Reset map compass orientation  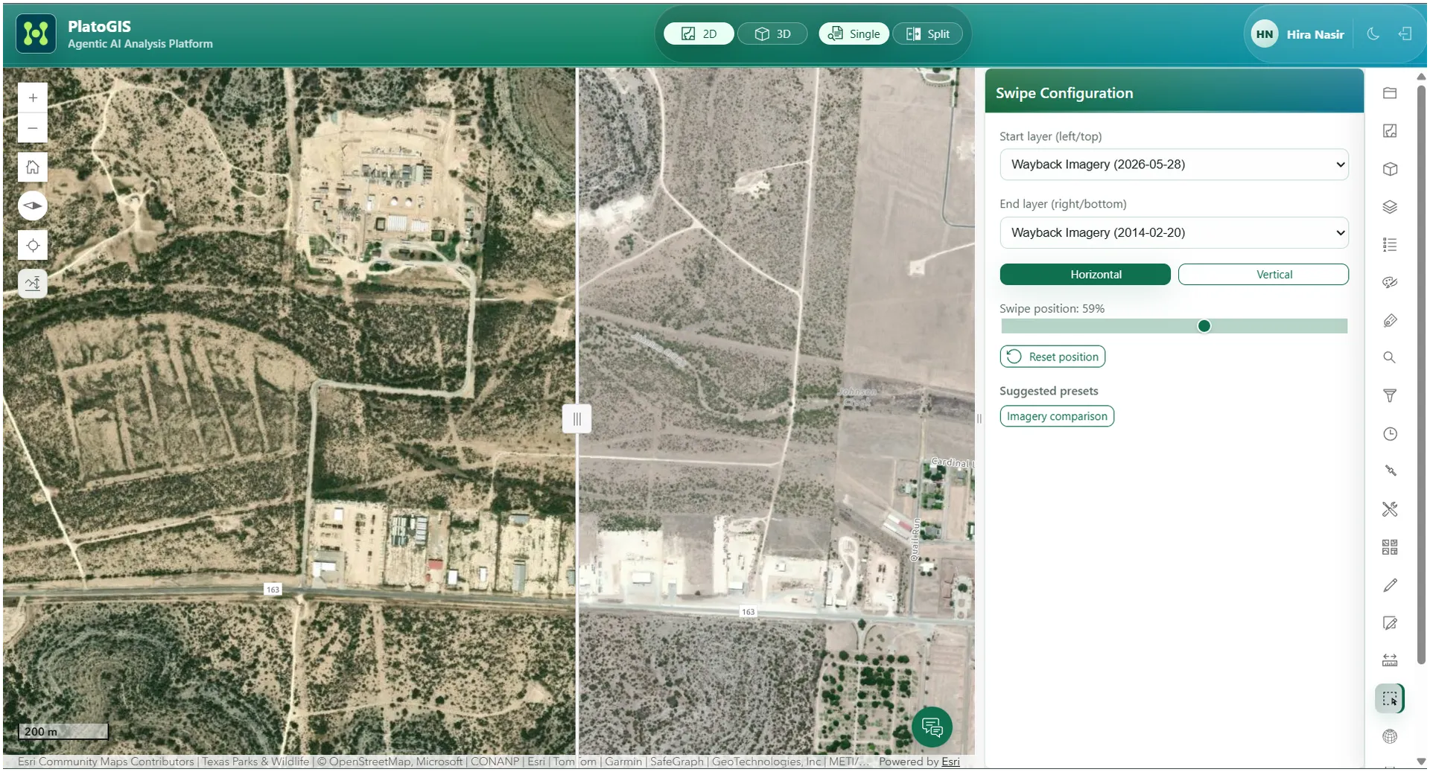33,205
